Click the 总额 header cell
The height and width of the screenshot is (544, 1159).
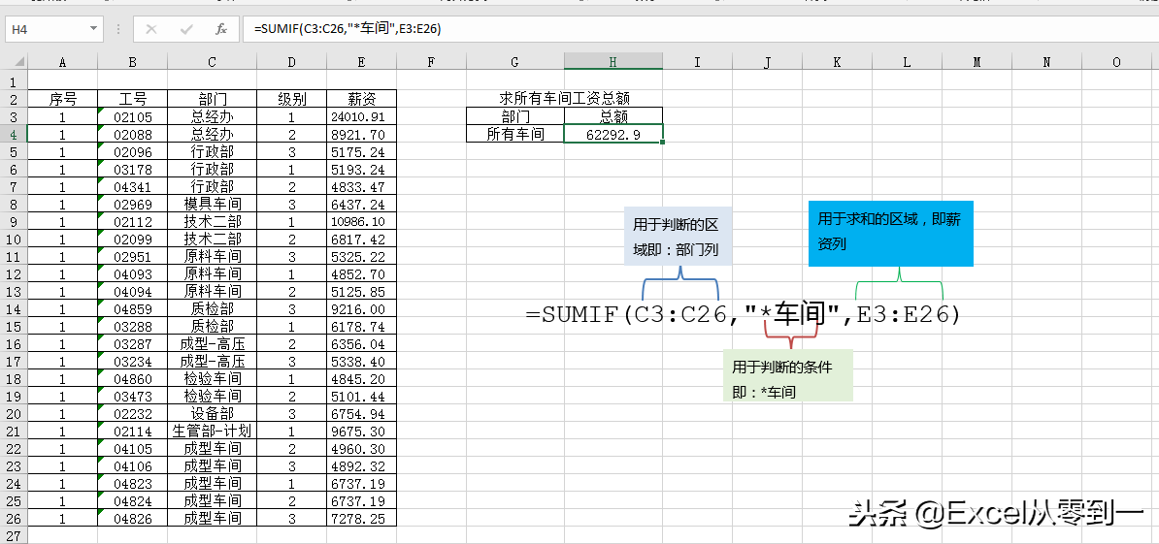(613, 116)
